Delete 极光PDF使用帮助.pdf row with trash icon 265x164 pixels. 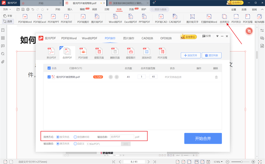216,77
